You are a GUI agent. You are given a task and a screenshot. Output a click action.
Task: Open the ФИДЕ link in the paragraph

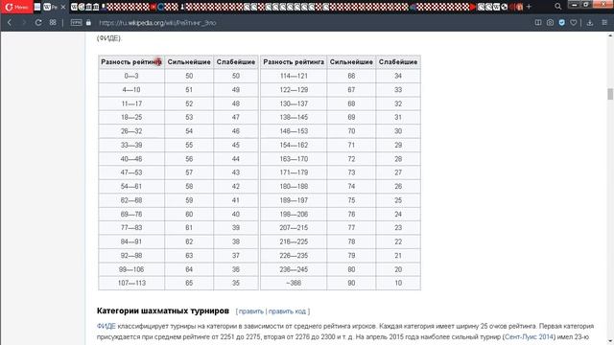(106, 326)
